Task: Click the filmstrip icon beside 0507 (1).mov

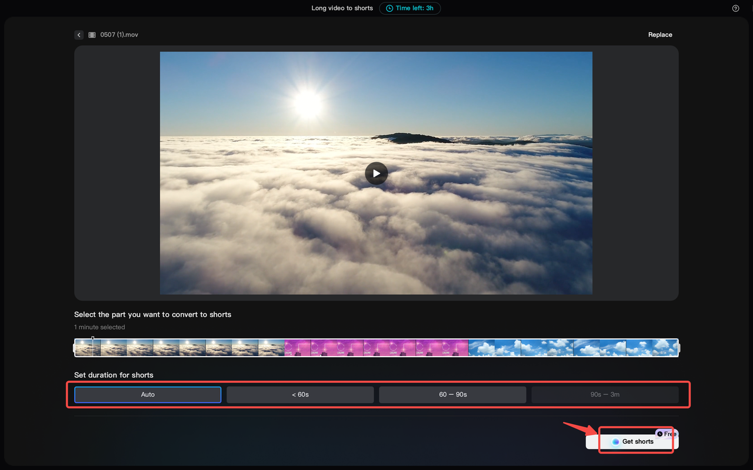Action: (92, 35)
